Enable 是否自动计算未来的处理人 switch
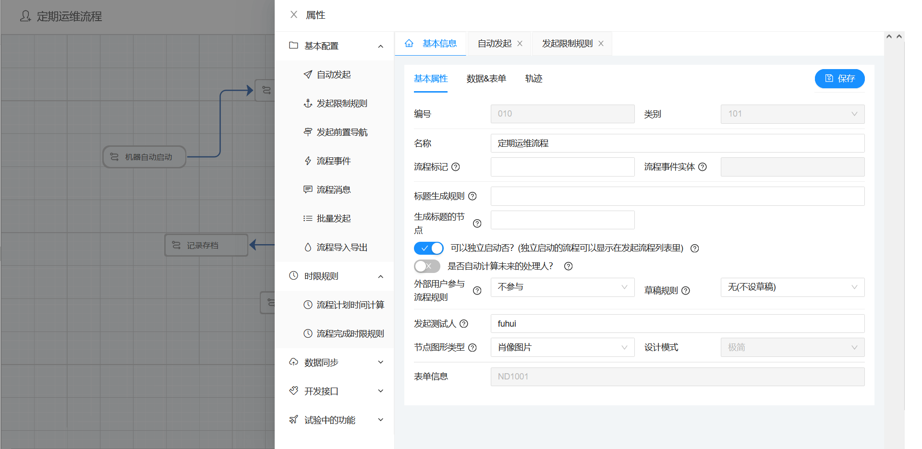Viewport: 922px width, 449px height. coord(427,266)
